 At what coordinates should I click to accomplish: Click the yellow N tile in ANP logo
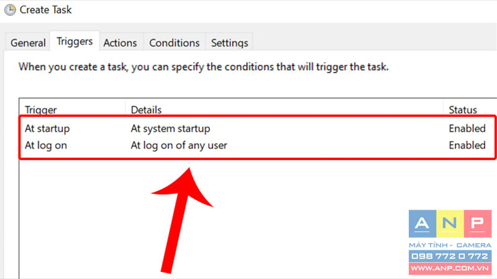pos(450,224)
